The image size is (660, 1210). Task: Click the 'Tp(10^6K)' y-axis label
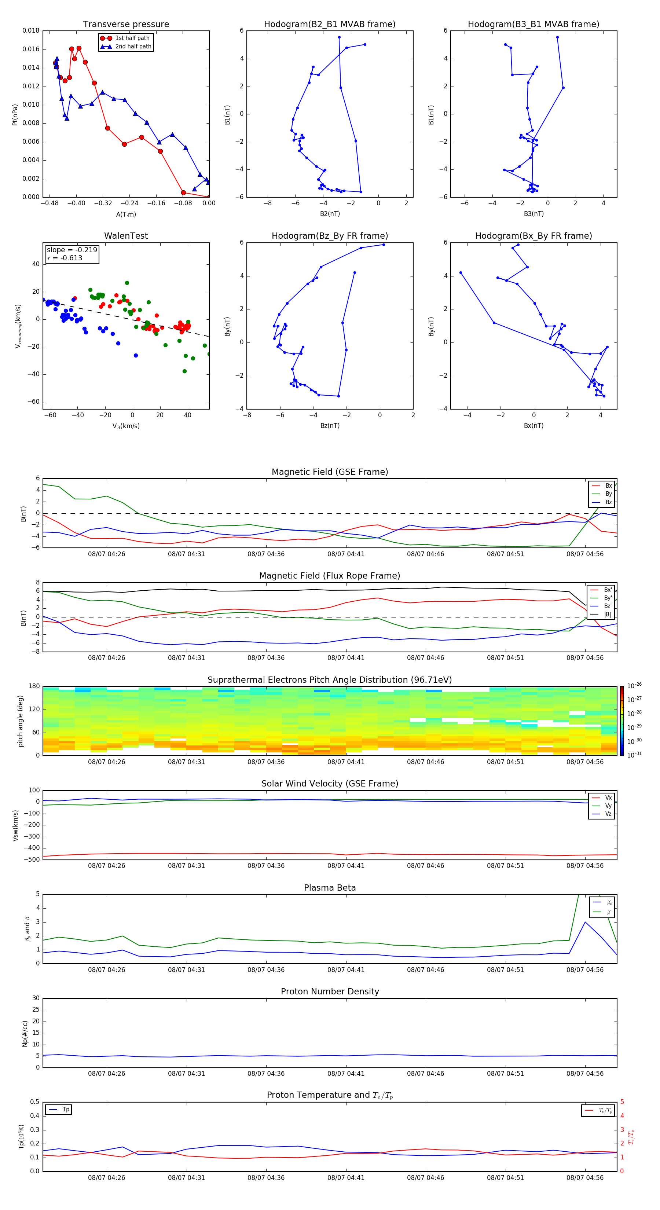click(21, 1137)
